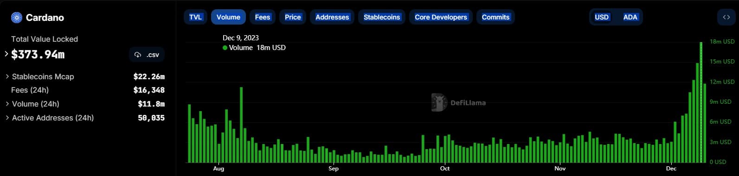
Task: Click the Dec 9, 2023 tooltip date
Action: [x=241, y=38]
